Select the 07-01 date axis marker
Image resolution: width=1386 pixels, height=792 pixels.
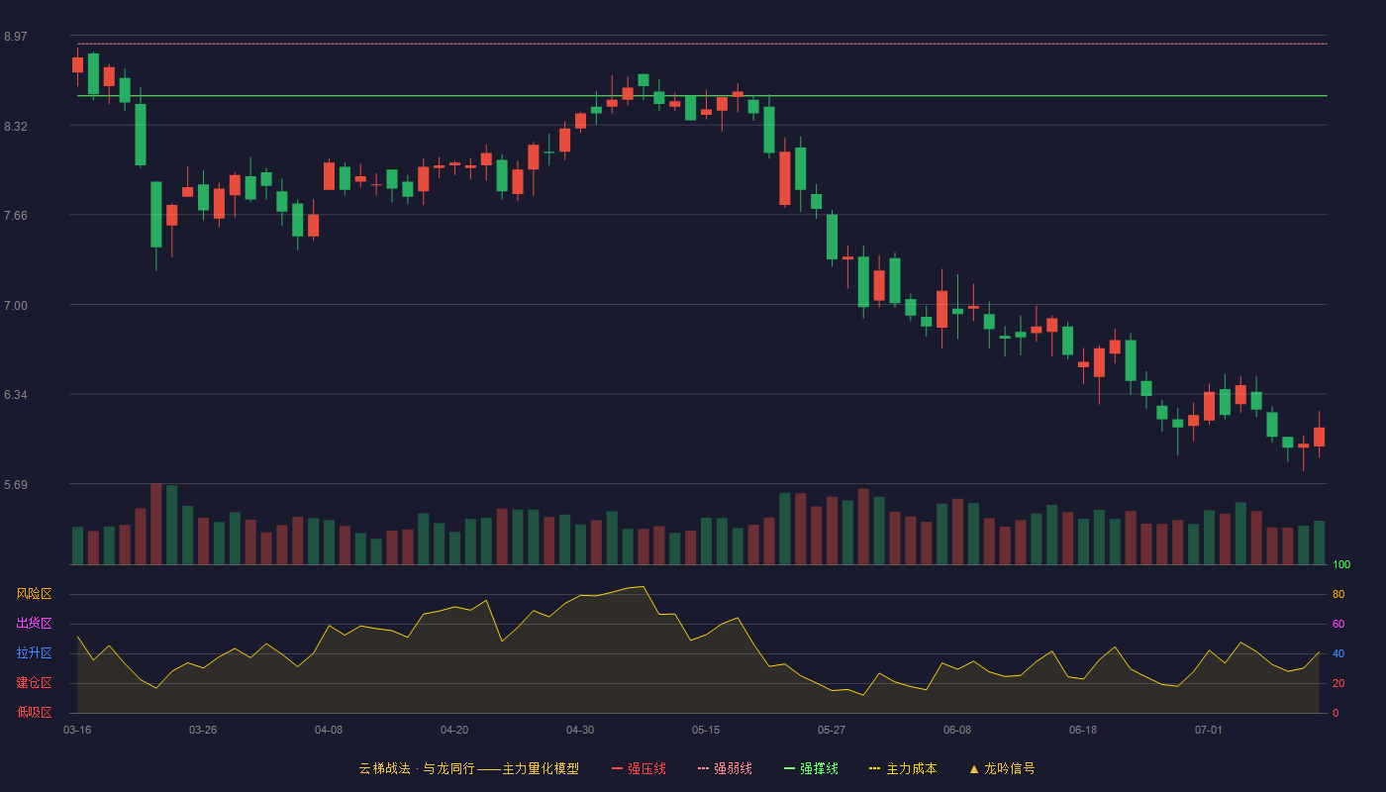click(1209, 730)
